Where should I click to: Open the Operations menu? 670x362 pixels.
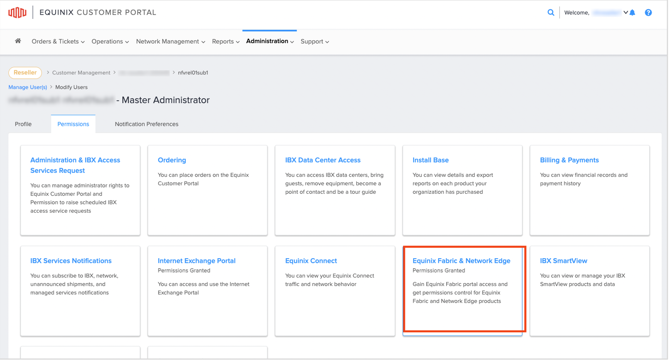[x=110, y=42]
